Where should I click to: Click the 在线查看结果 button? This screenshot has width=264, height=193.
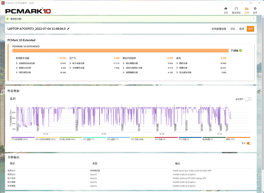[x=219, y=29]
